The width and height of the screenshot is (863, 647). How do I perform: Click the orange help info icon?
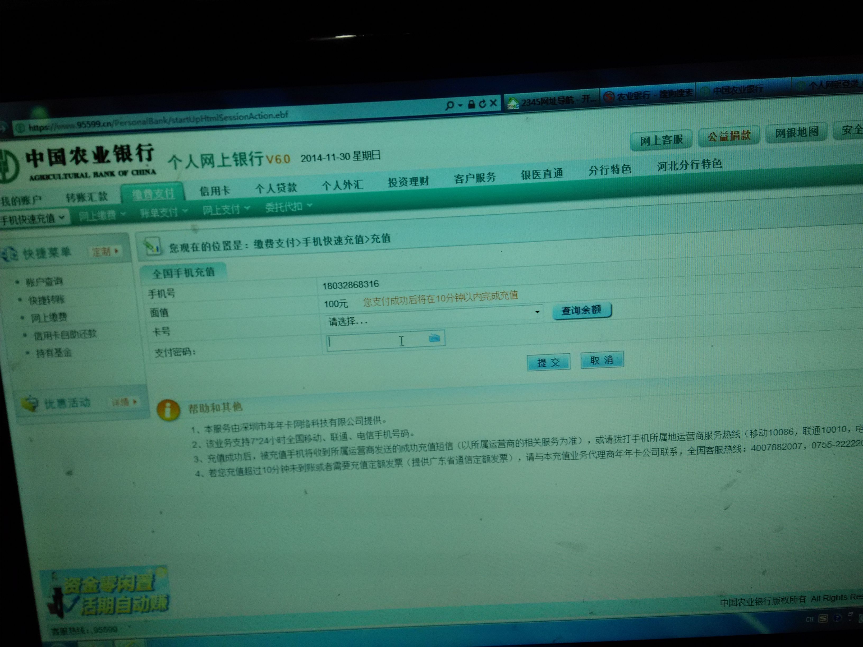(x=168, y=410)
